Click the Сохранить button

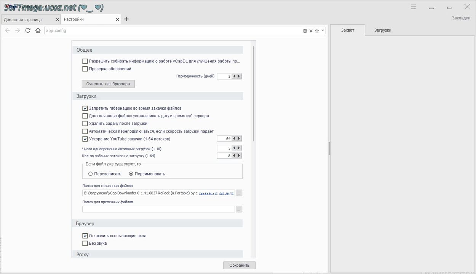tap(239, 265)
